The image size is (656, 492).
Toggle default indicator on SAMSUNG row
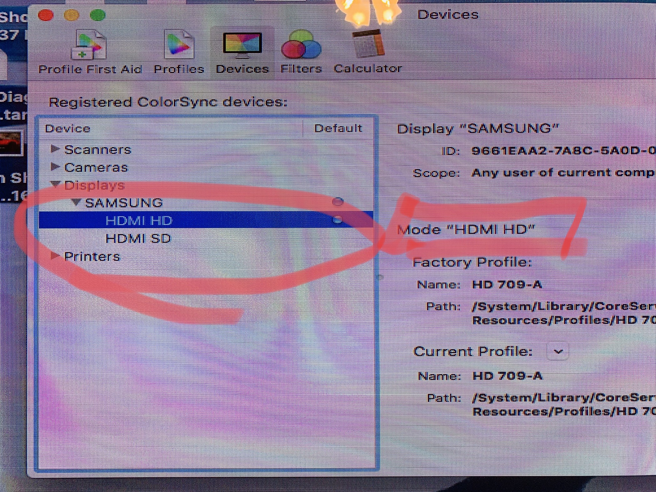338,202
